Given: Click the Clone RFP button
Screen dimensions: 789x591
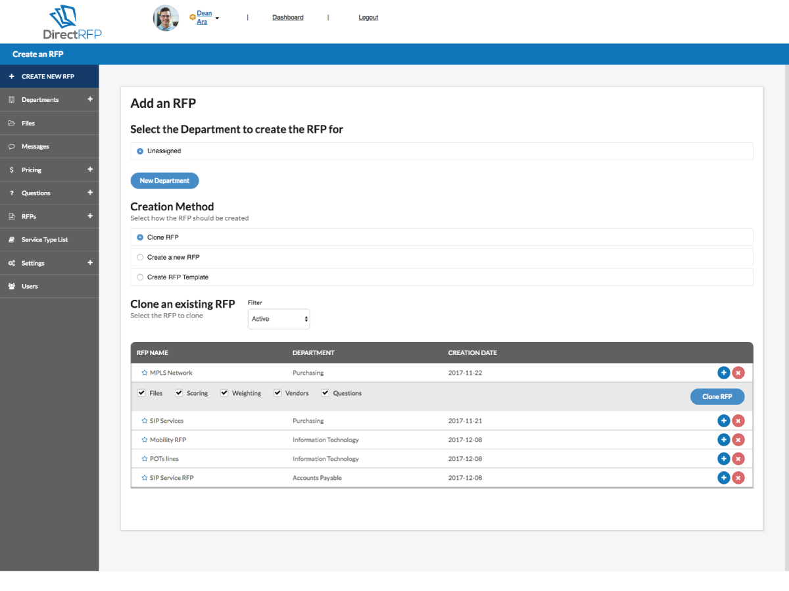Looking at the screenshot, I should pos(717,396).
